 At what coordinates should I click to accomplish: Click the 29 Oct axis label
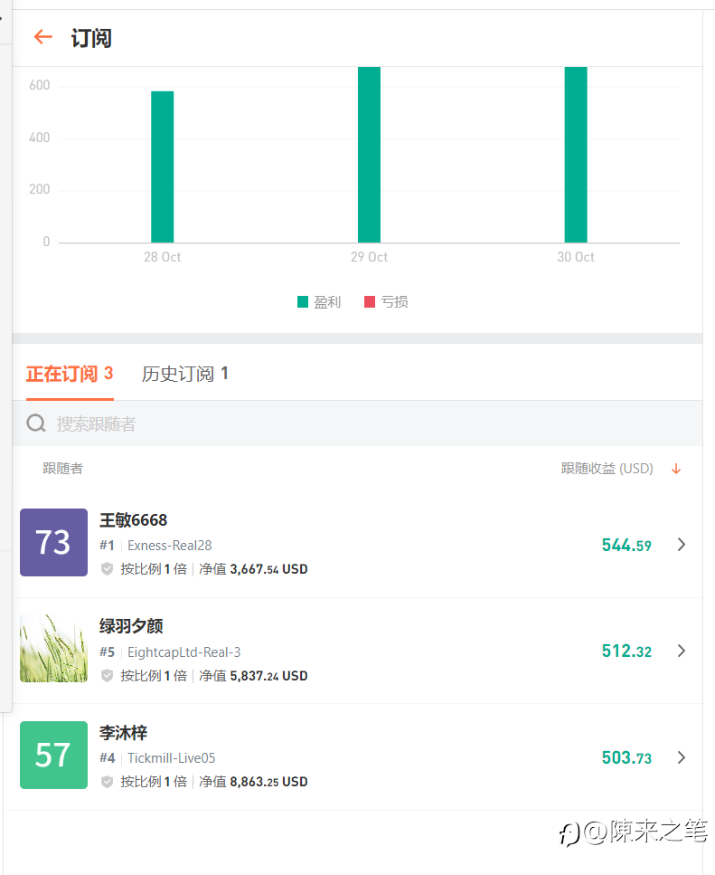[x=369, y=257]
